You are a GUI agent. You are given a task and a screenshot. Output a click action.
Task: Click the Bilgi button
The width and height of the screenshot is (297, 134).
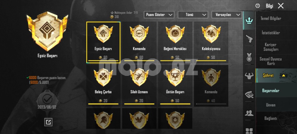269,6
